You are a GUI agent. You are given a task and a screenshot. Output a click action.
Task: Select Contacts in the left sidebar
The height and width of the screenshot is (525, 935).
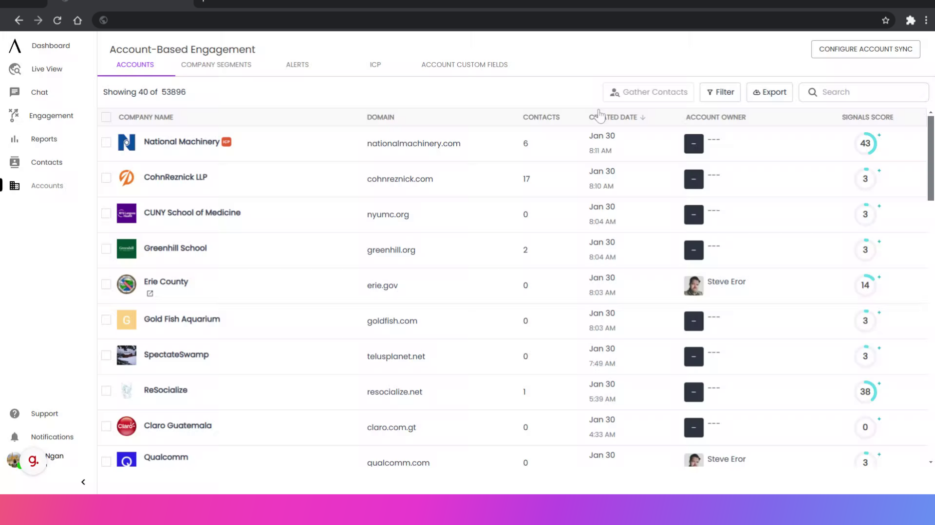tap(47, 162)
